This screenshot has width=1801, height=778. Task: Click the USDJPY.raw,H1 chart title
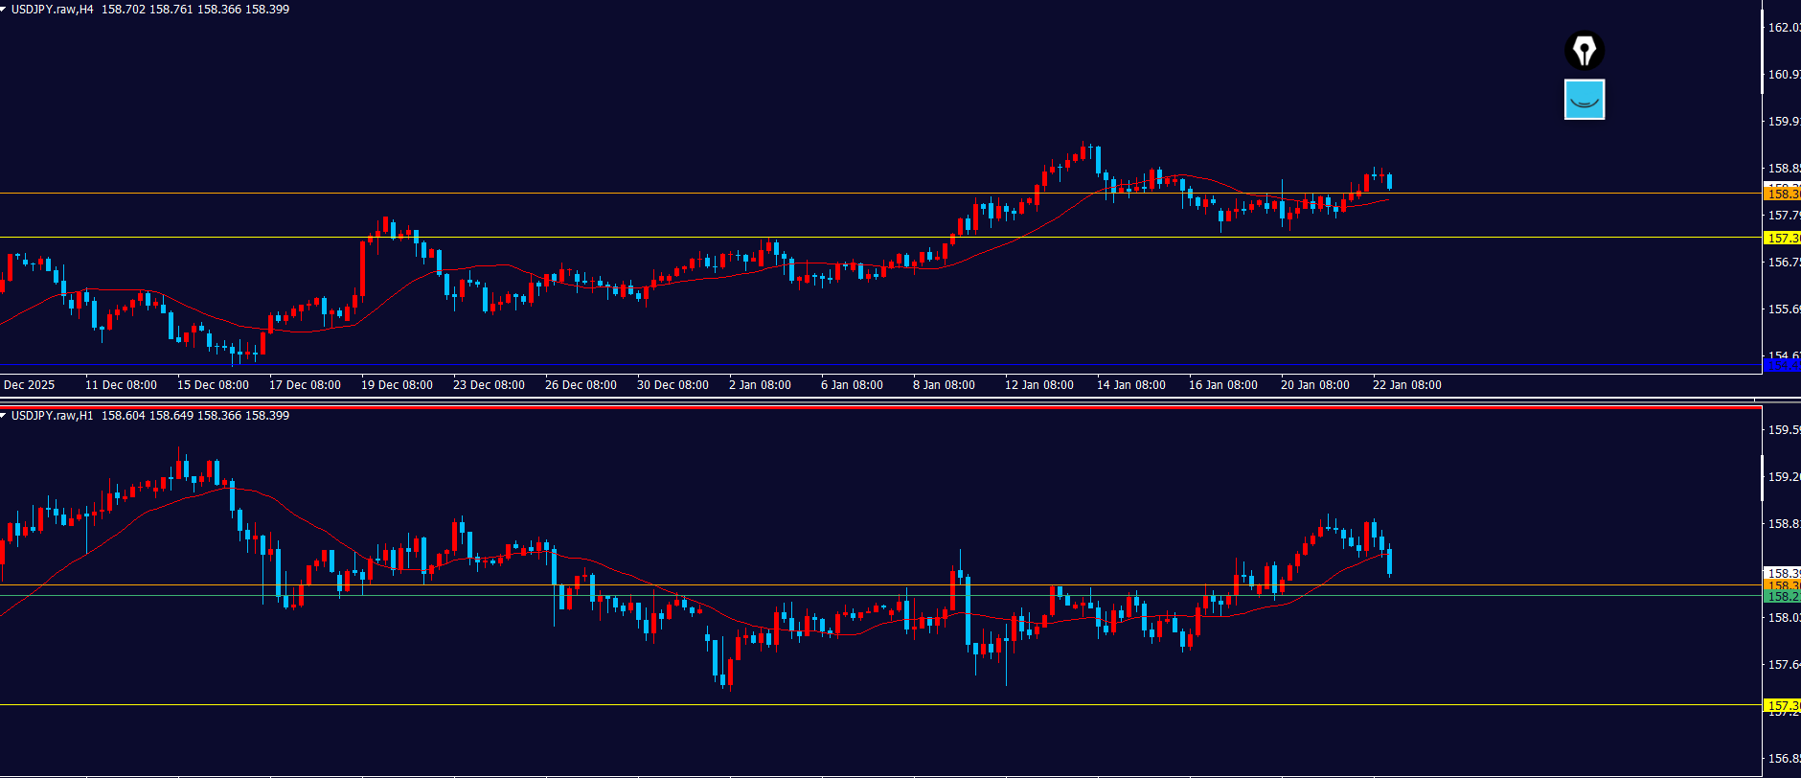[x=52, y=416]
